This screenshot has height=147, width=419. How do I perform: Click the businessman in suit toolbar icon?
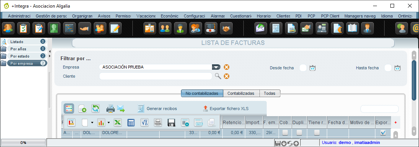point(368,28)
